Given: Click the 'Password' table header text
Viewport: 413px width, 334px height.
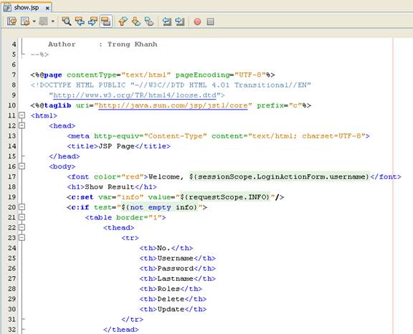Looking at the screenshot, I should point(175,269).
